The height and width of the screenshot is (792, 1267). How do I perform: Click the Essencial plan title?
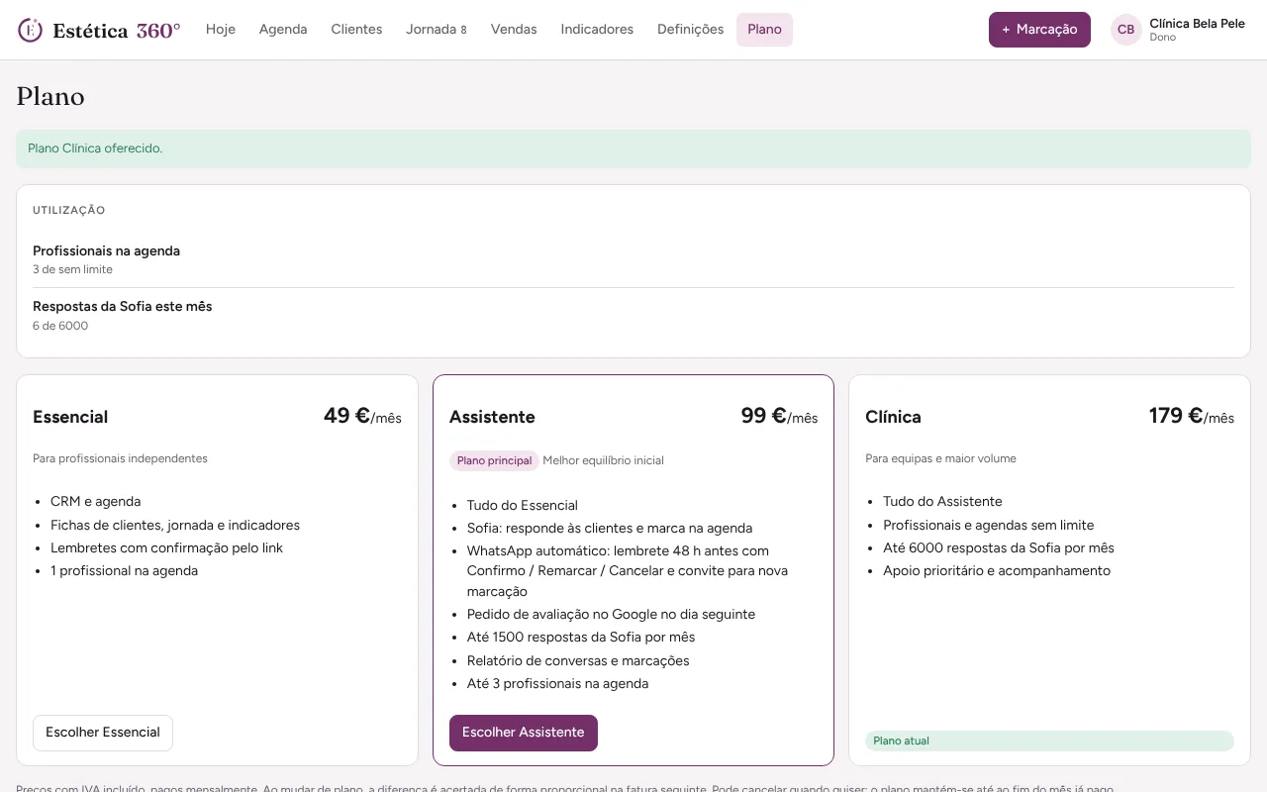click(x=70, y=417)
